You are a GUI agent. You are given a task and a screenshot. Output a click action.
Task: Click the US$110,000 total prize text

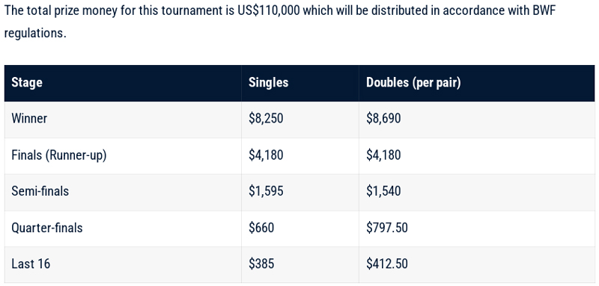click(x=269, y=10)
